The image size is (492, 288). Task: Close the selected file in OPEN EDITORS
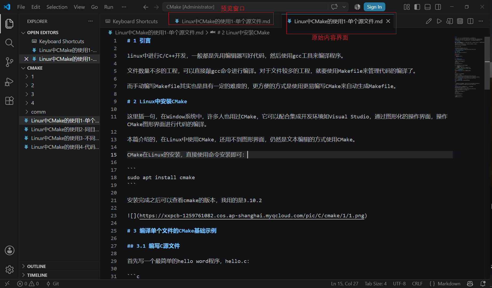tap(26, 59)
